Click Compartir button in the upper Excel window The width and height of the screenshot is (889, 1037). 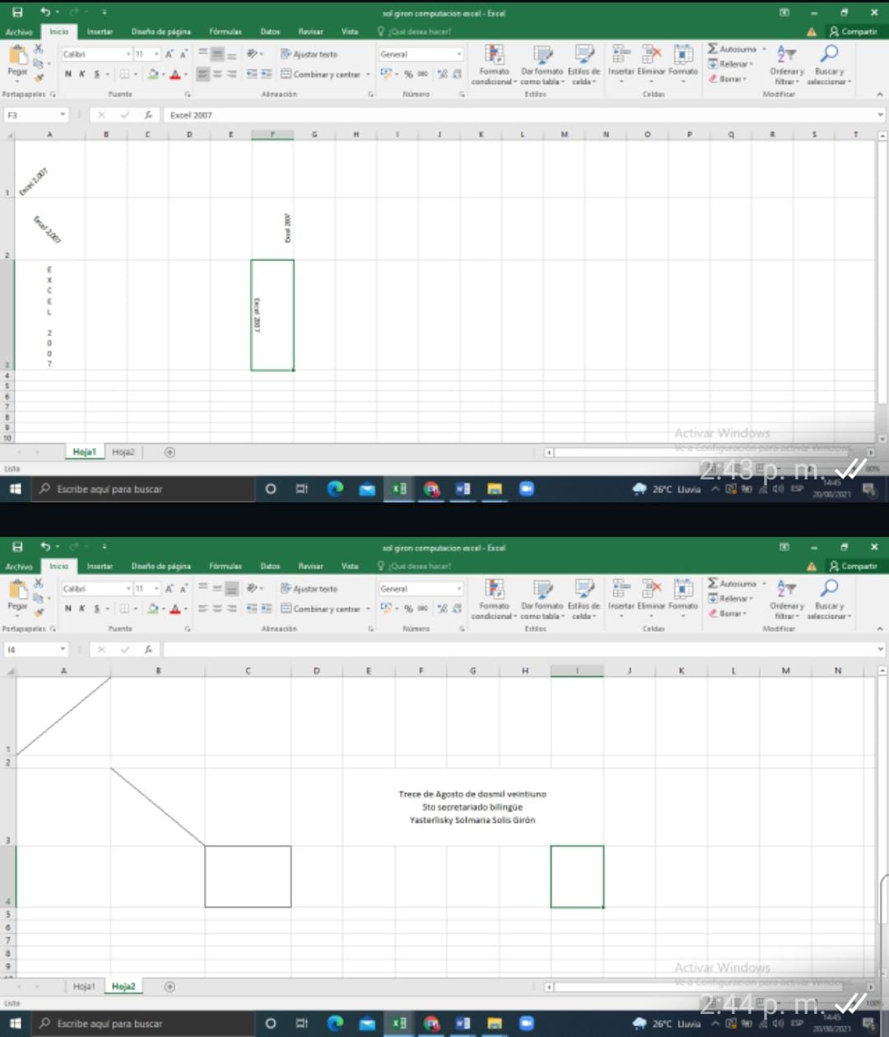[x=854, y=31]
